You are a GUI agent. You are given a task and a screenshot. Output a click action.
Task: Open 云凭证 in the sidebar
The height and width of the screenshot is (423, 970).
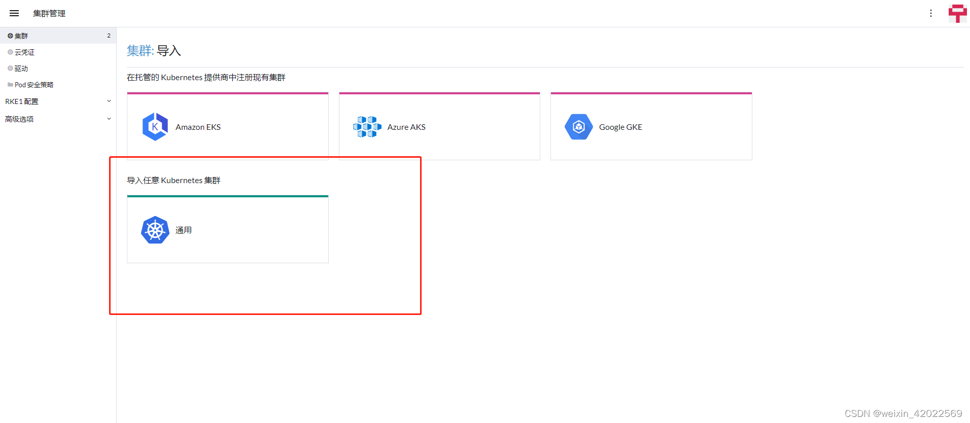pyautogui.click(x=58, y=52)
